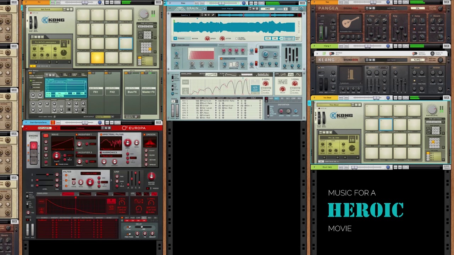Mute the Vox Beat track
This screenshot has width=454, height=255.
point(341,98)
